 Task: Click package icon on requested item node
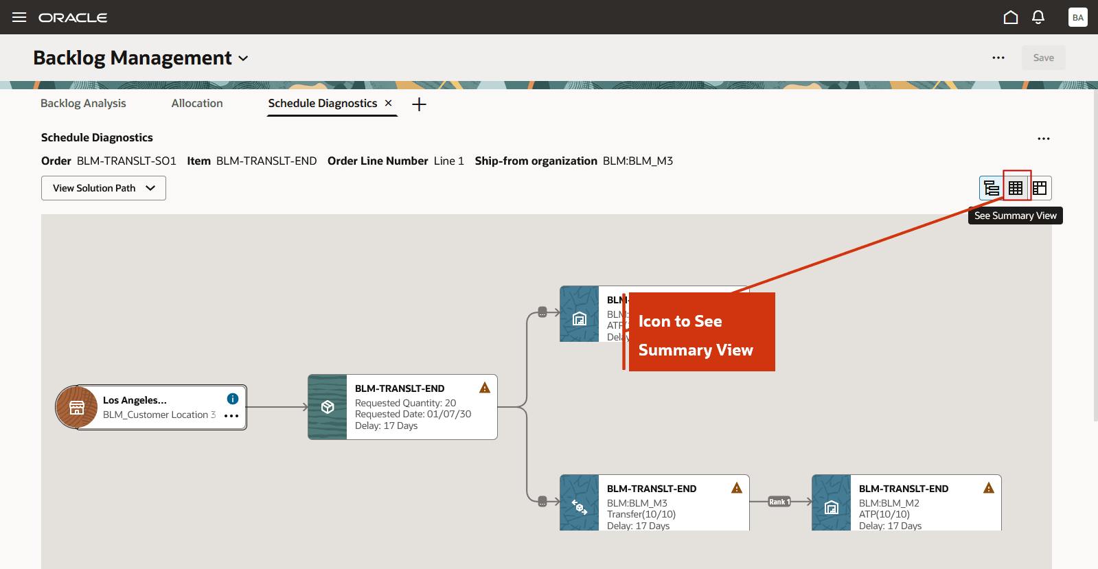pyautogui.click(x=328, y=407)
